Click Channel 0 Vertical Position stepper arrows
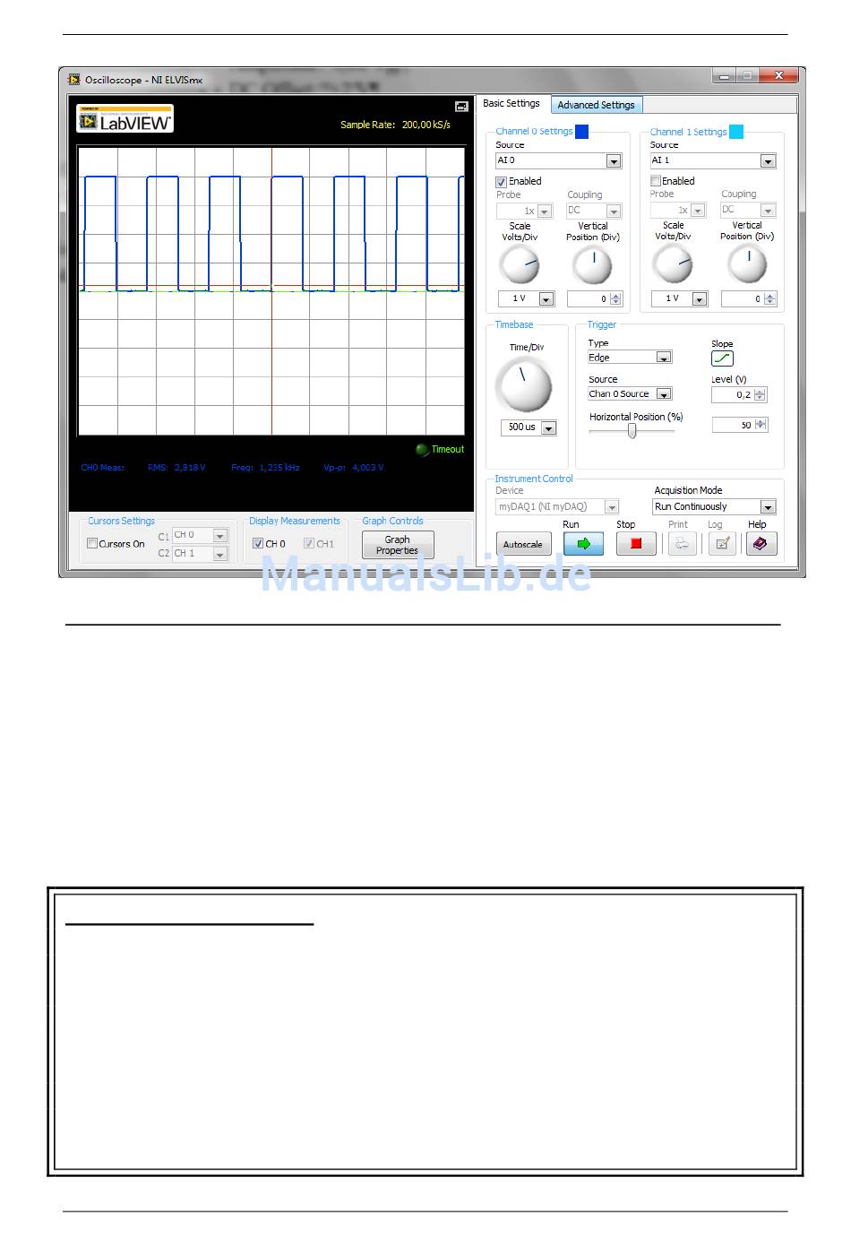This screenshot has width=851, height=1243. [x=615, y=299]
